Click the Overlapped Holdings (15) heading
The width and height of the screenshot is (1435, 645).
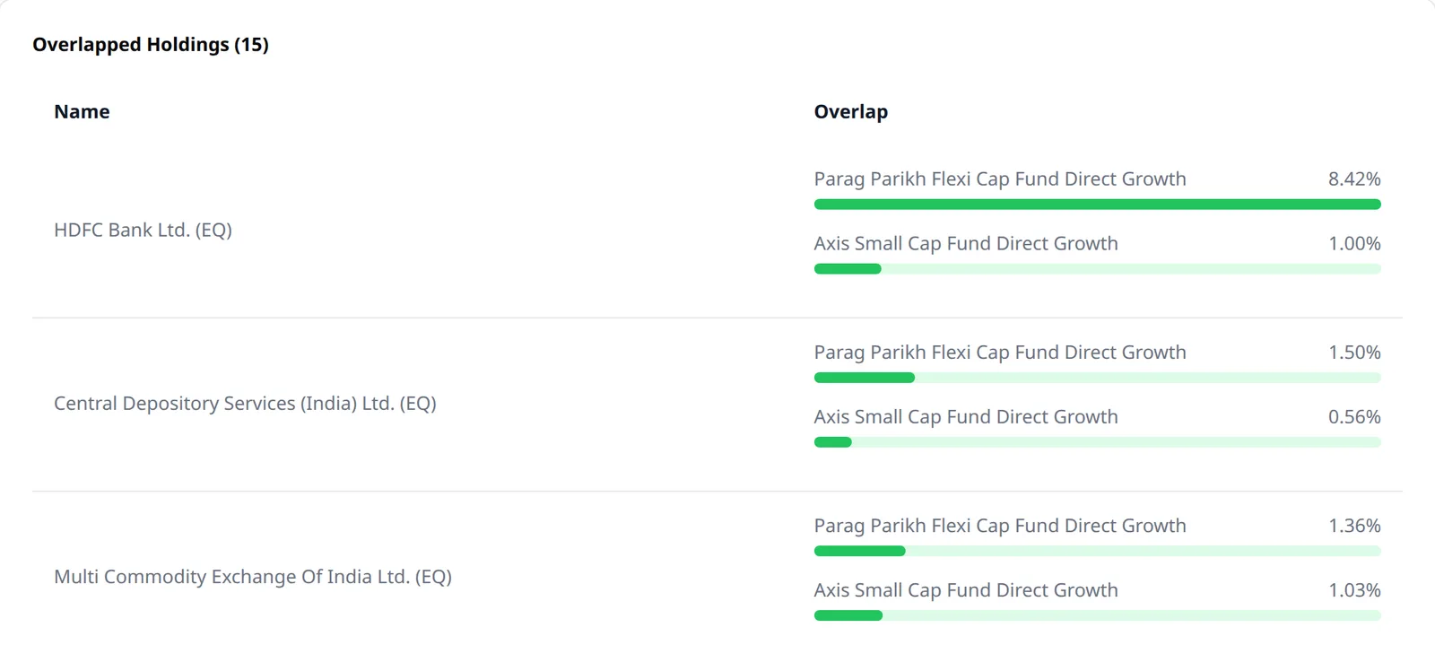click(x=151, y=45)
